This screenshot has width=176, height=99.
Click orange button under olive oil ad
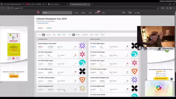14,76
